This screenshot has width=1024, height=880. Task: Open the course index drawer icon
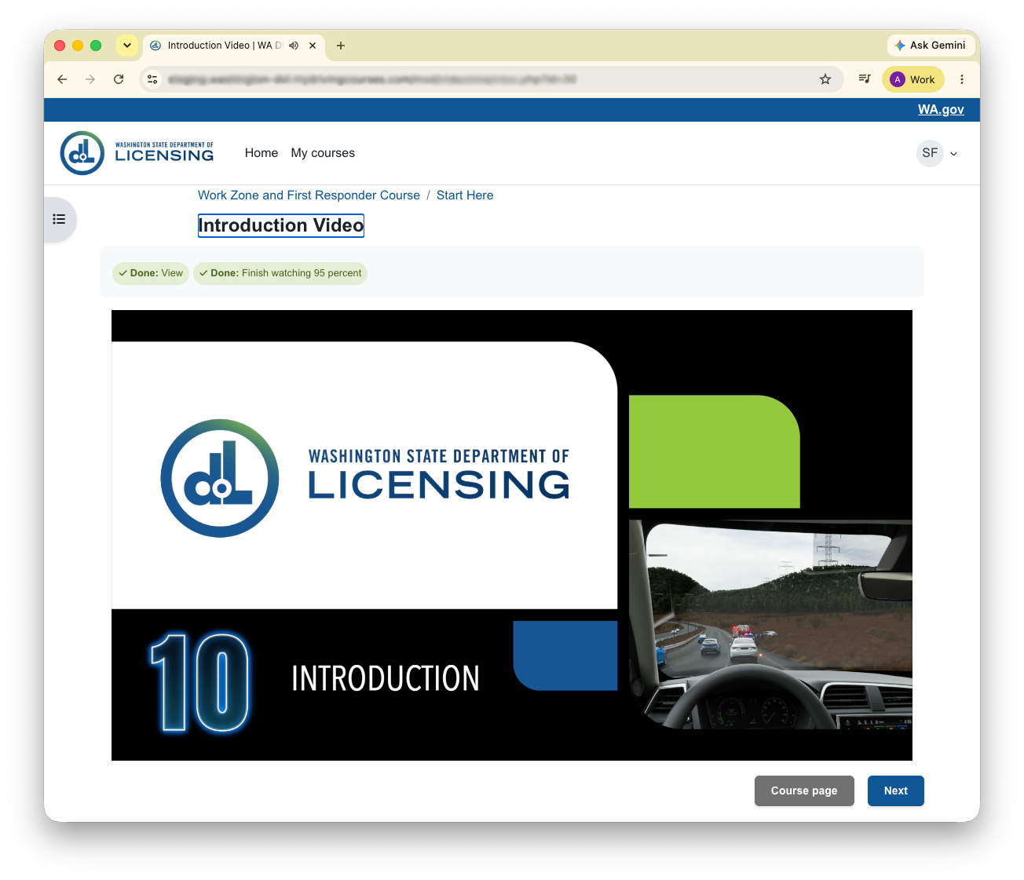point(59,219)
